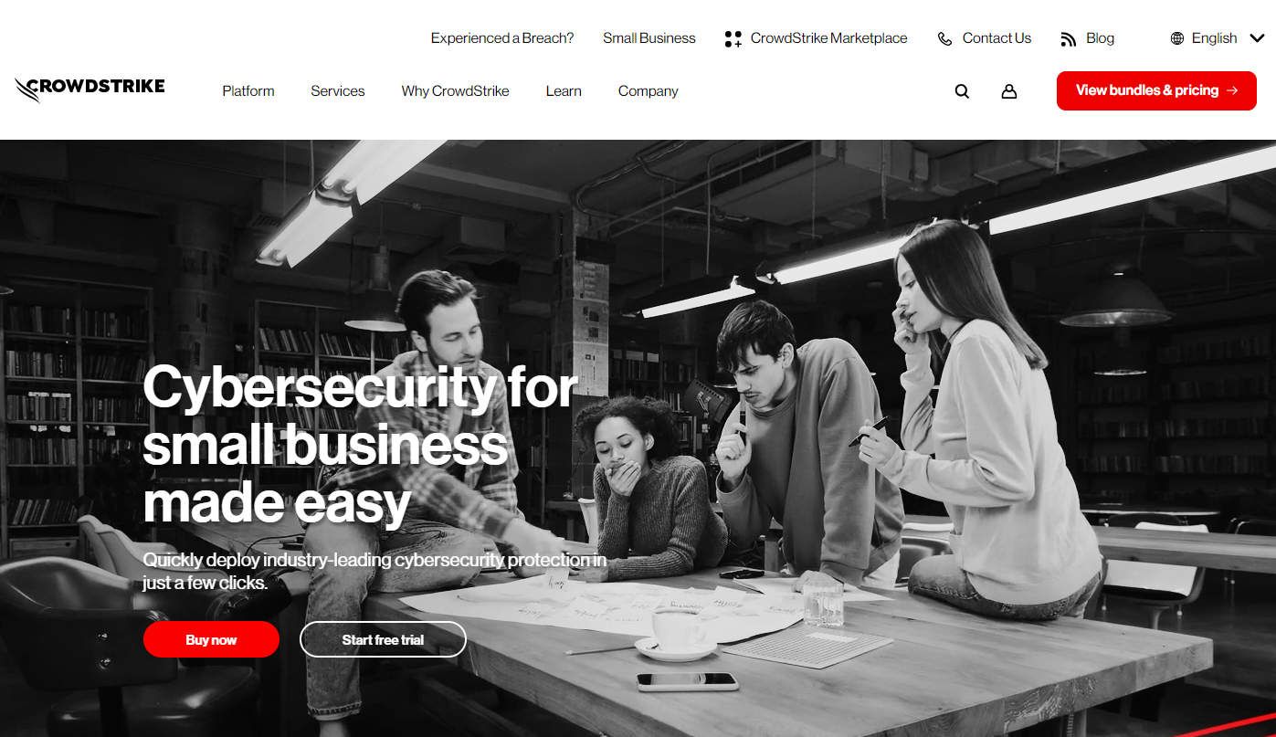This screenshot has height=737, width=1276.
Task: Go to the Small Business link
Action: (649, 38)
